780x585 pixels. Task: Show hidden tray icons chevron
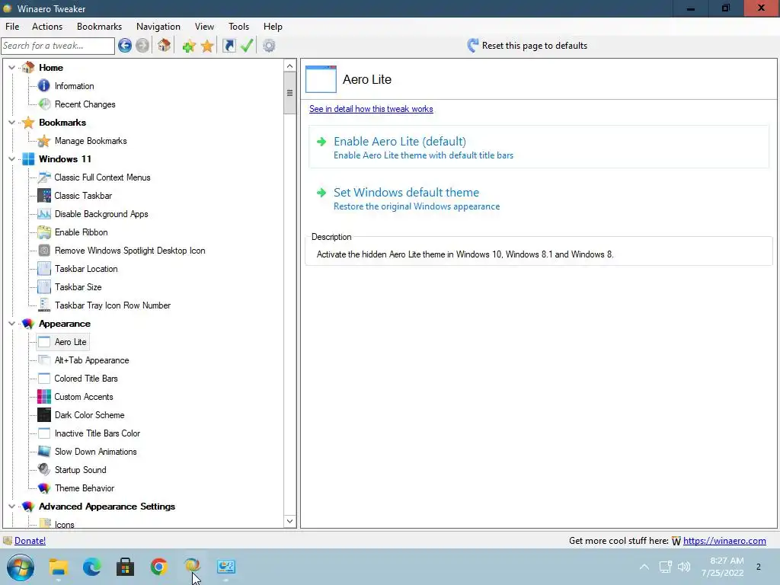tap(644, 567)
